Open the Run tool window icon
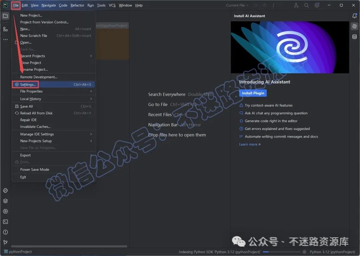This screenshot has width=360, height=256. coord(6,211)
